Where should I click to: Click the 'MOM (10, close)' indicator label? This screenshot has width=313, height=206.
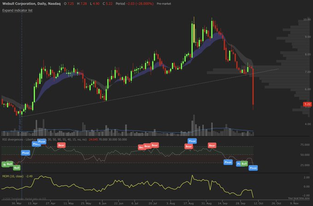[x=13, y=176]
